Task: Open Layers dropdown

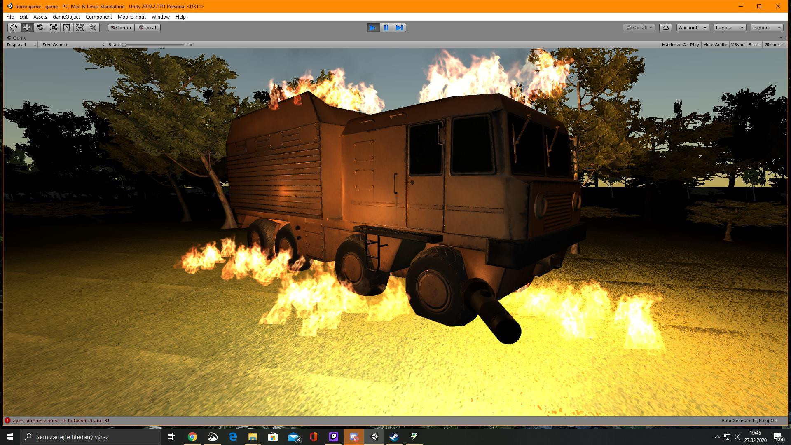Action: [730, 28]
